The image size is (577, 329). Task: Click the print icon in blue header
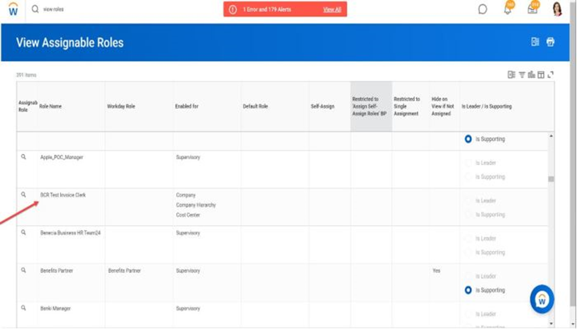(550, 42)
